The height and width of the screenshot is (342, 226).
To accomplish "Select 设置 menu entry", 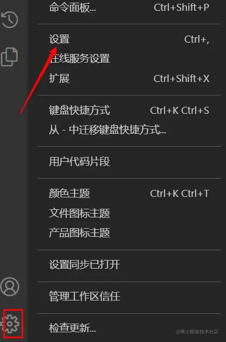I will pyautogui.click(x=129, y=39).
